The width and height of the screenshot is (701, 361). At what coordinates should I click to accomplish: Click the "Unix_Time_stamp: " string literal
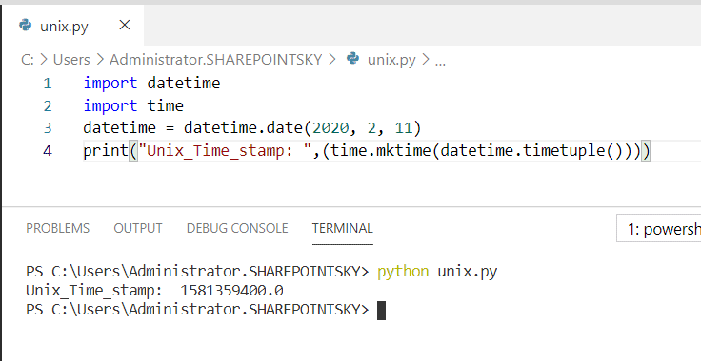pyautogui.click(x=225, y=151)
